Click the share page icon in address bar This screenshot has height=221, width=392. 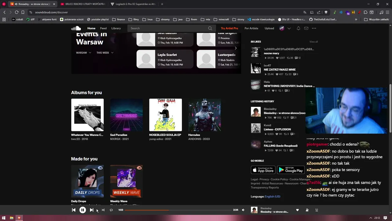(319, 12)
